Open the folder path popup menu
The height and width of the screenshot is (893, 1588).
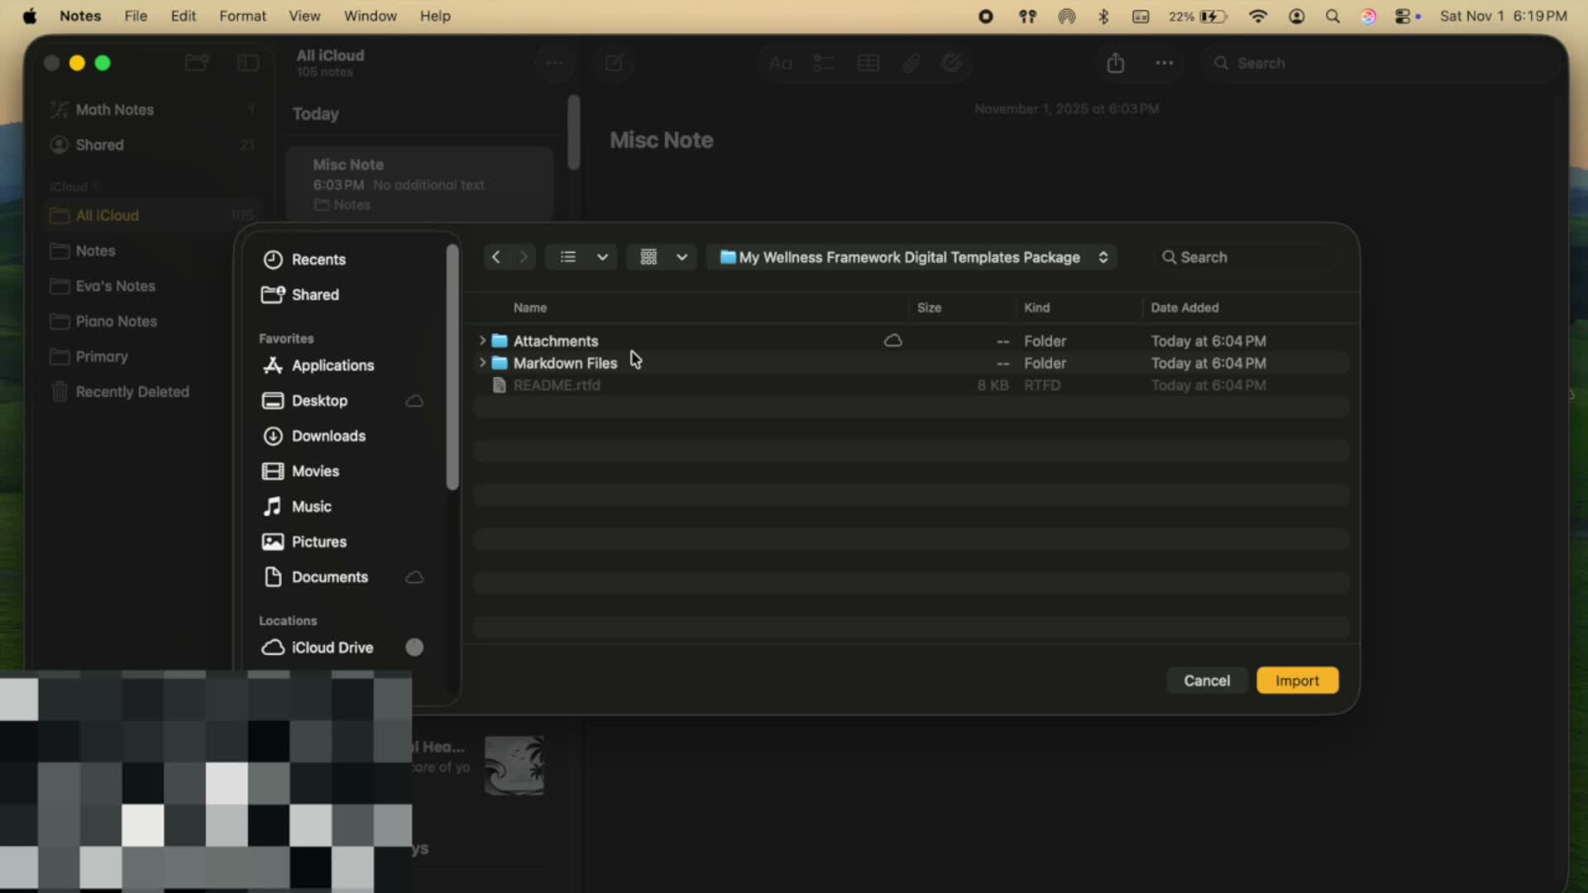912,257
